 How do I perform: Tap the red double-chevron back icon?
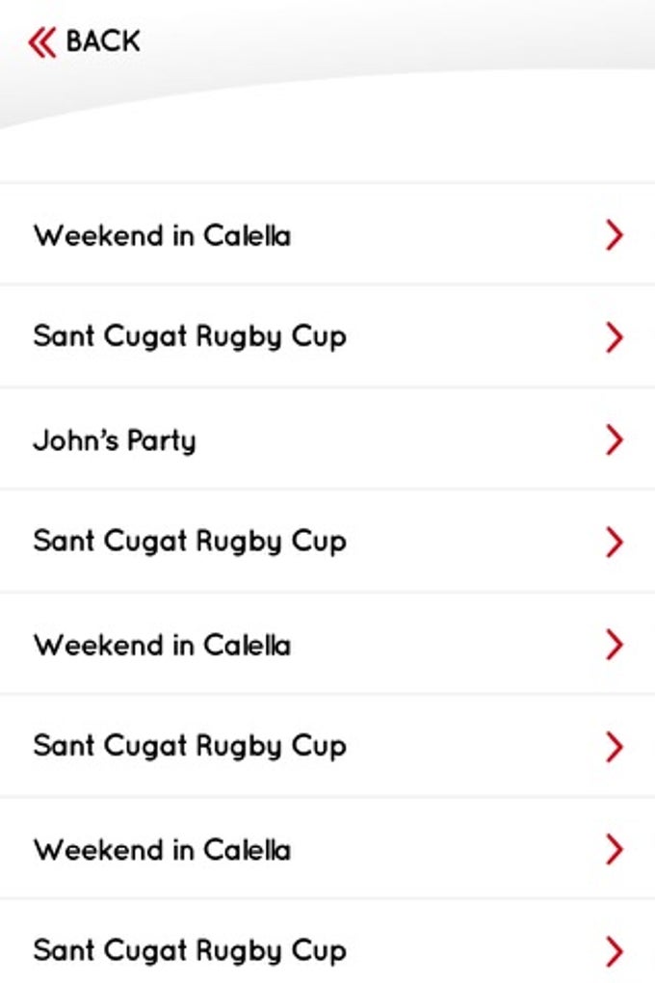pyautogui.click(x=41, y=42)
